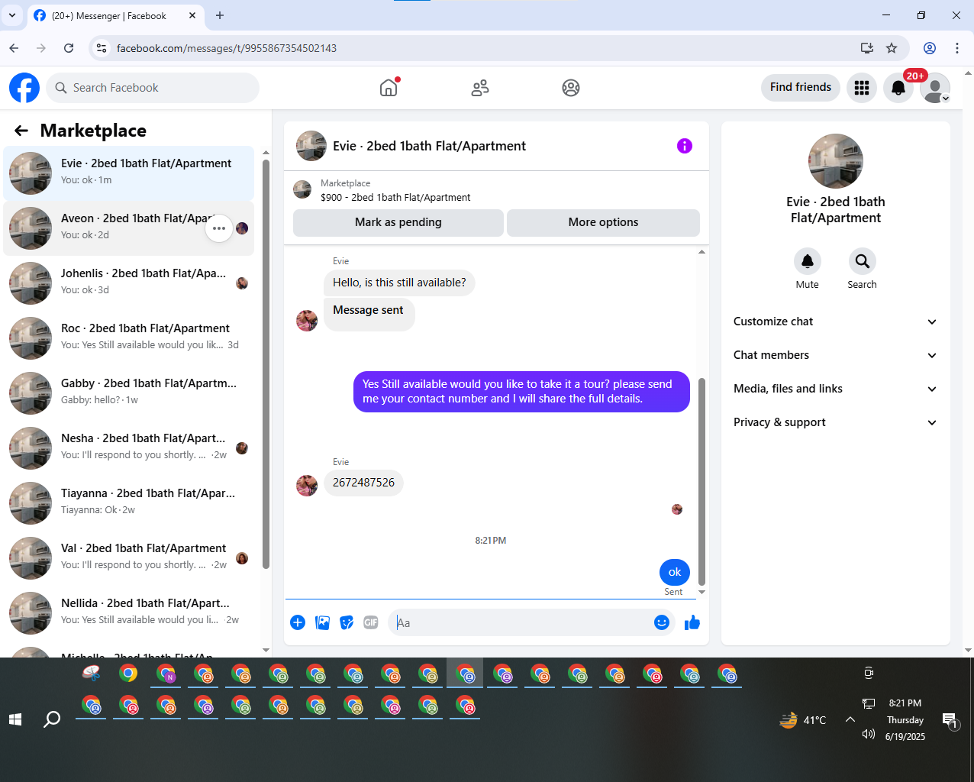974x782 pixels.
Task: Reload the page in browser
Action: 69,48
